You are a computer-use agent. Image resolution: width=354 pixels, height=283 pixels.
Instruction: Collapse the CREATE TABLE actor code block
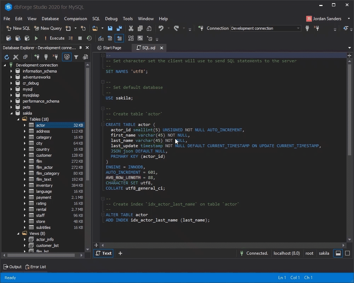coord(103,125)
